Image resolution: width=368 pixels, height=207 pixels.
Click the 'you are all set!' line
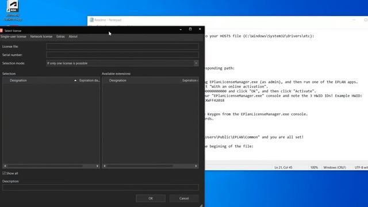point(254,137)
